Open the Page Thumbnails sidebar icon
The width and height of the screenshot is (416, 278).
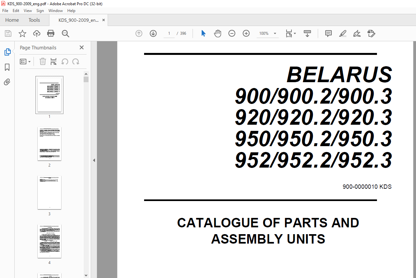click(7, 52)
